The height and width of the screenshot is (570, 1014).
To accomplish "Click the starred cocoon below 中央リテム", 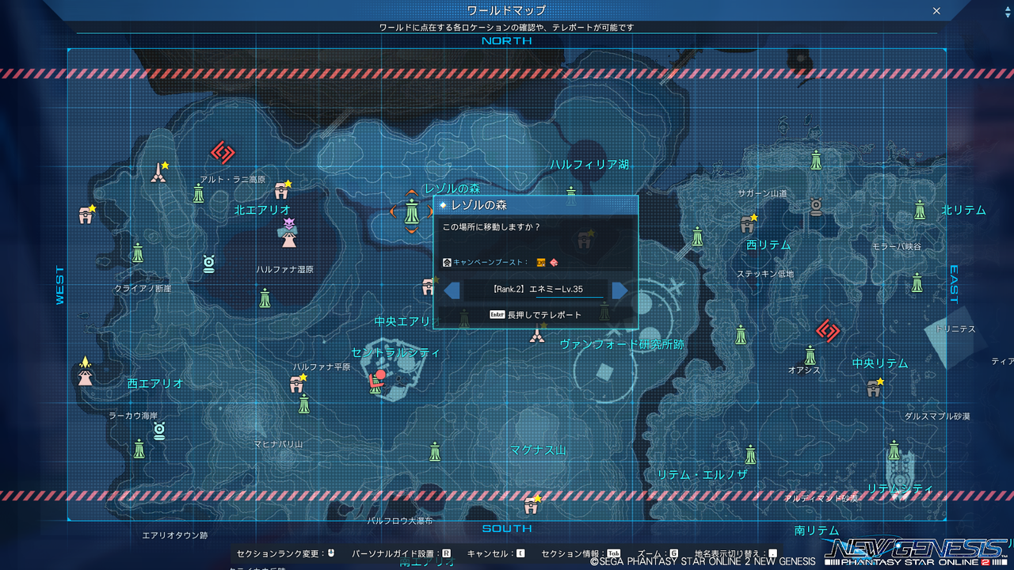I will pyautogui.click(x=875, y=387).
